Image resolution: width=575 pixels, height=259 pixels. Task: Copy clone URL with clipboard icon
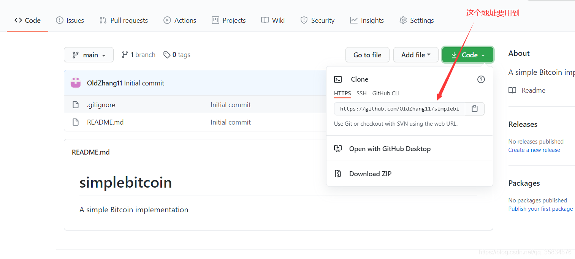click(x=475, y=109)
